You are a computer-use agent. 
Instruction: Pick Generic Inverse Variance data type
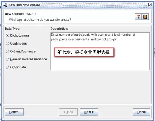pyautogui.click(x=7, y=59)
